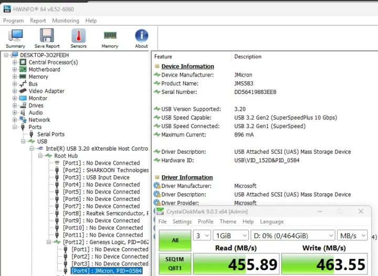Open the Memory module icon
Viewport: 378px width, 276px height.
110,35
